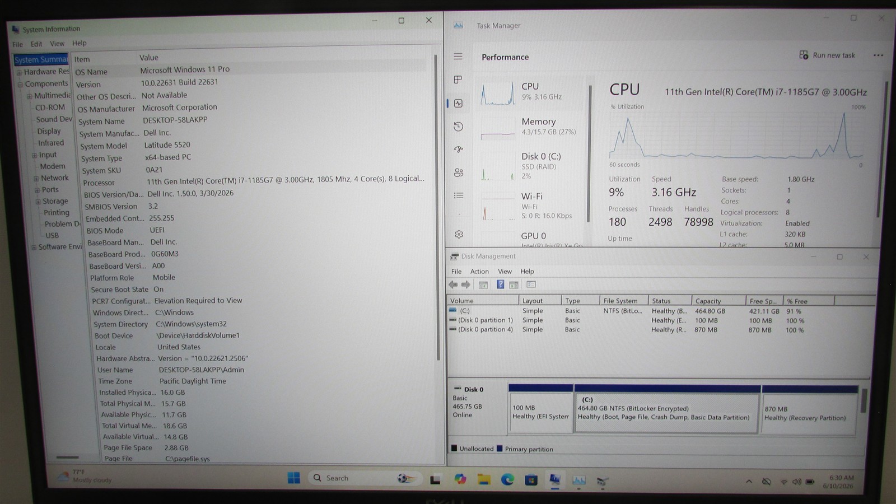Viewport: 896px width, 504px height.
Task: Click taskbar clock showing 6:30 AM
Action: tap(839, 482)
